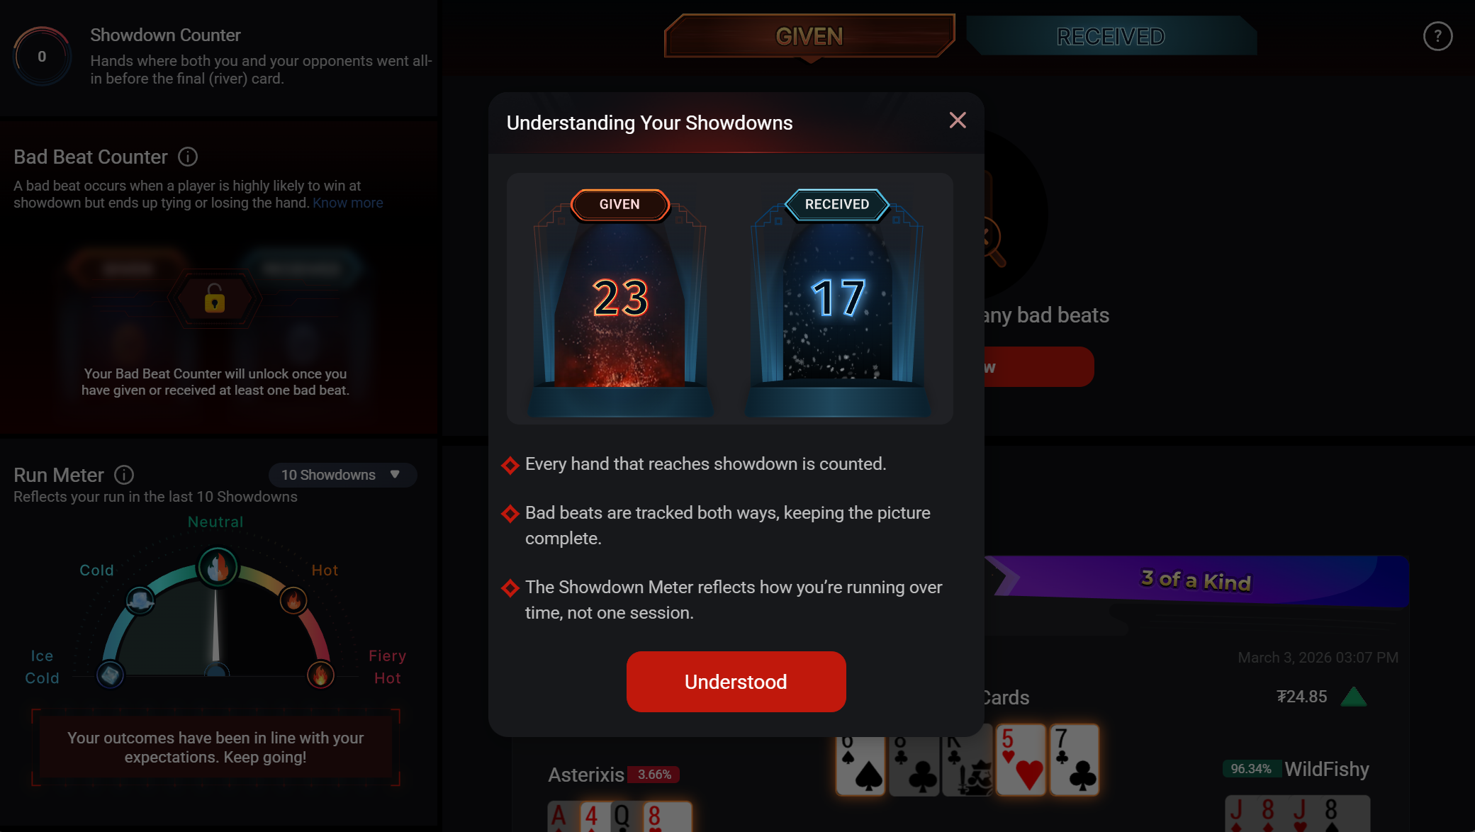Click the padlock icon on Bad Beat Counter
Viewport: 1475px width, 832px height.
[x=215, y=298]
